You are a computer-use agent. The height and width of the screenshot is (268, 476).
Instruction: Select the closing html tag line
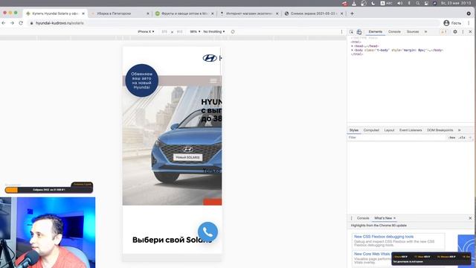click(x=357, y=54)
